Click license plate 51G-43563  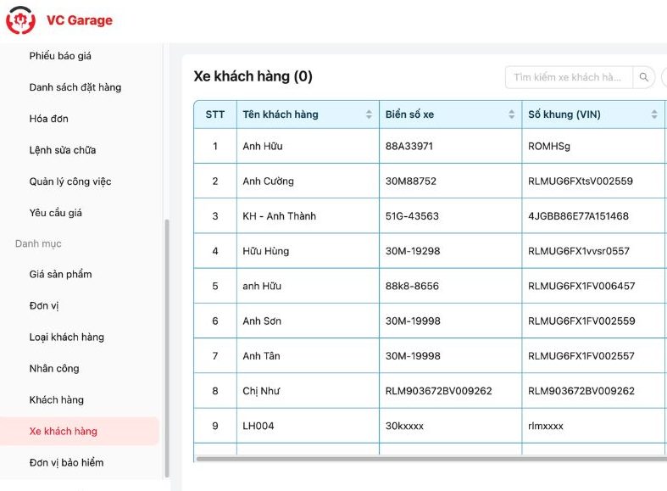click(x=412, y=216)
